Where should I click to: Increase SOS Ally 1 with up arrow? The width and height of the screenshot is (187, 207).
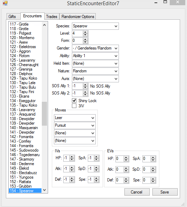click(x=85, y=85)
